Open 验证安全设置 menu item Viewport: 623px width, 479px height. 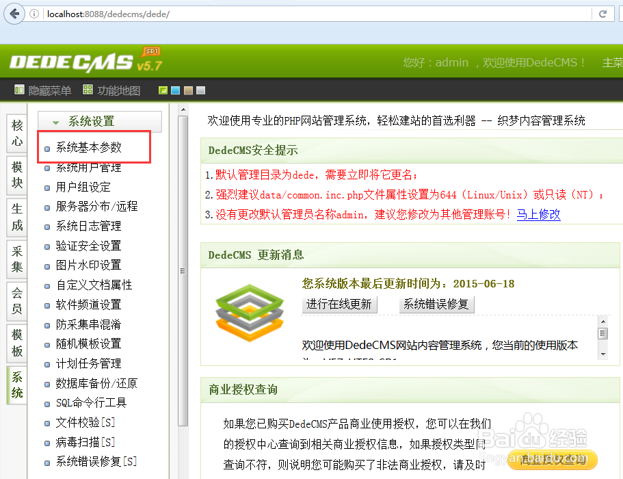pos(89,246)
